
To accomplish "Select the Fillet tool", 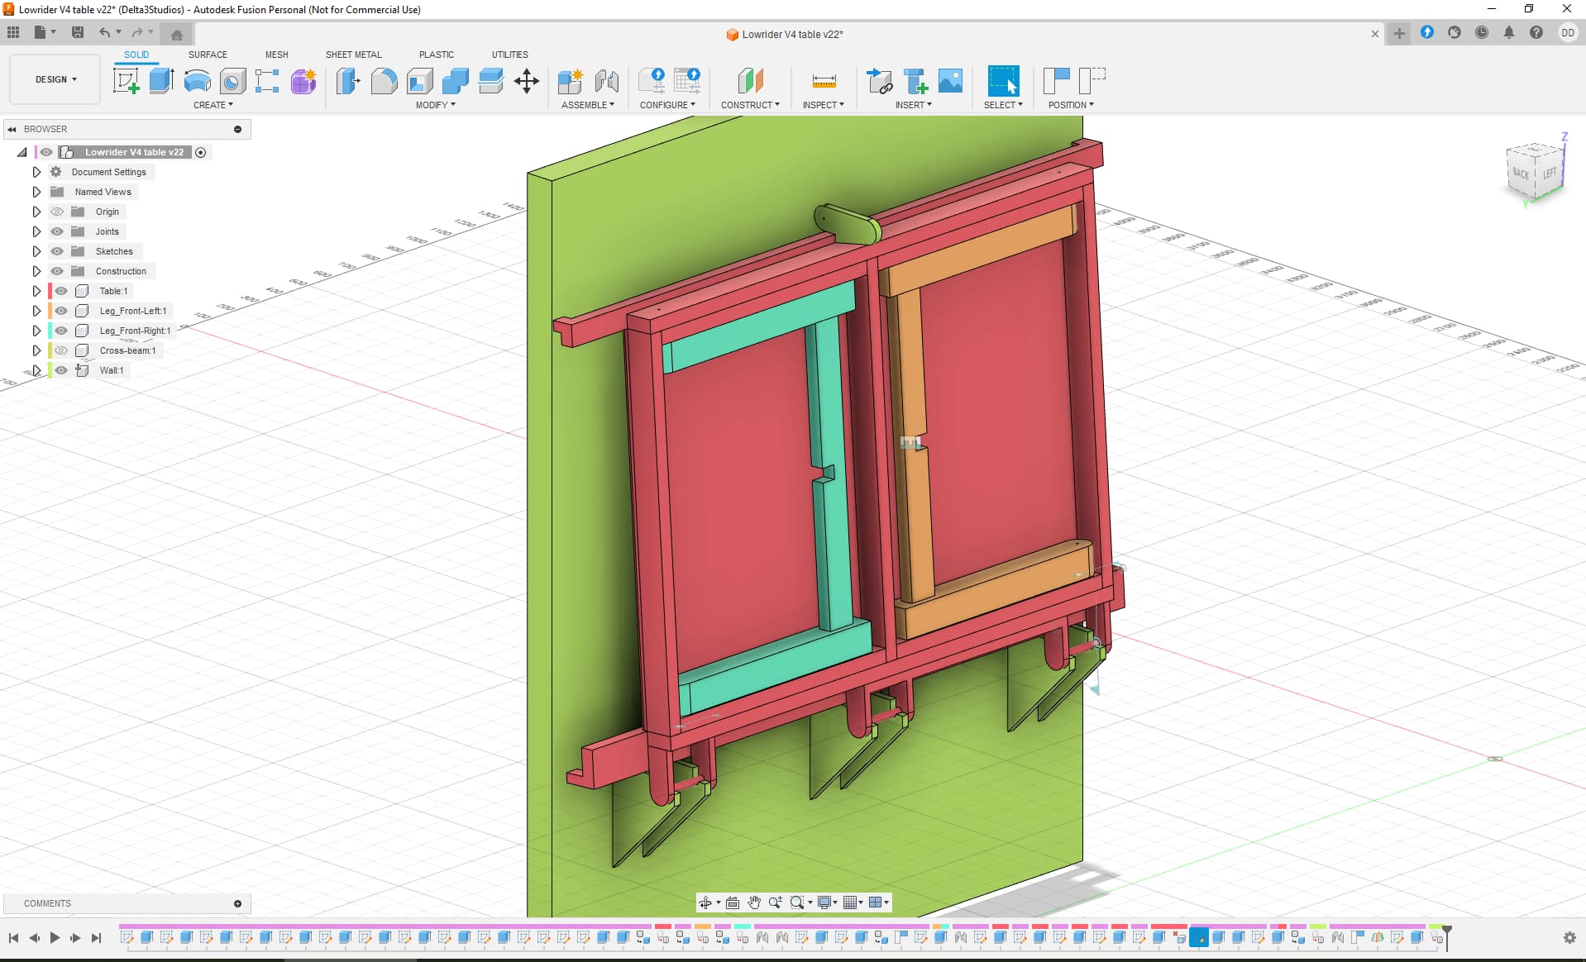I will point(384,81).
